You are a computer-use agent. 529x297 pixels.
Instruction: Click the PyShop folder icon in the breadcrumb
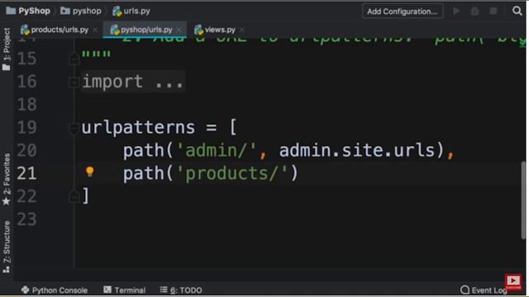(x=11, y=11)
